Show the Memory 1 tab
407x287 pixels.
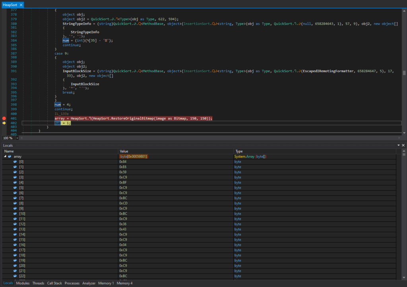click(x=106, y=283)
